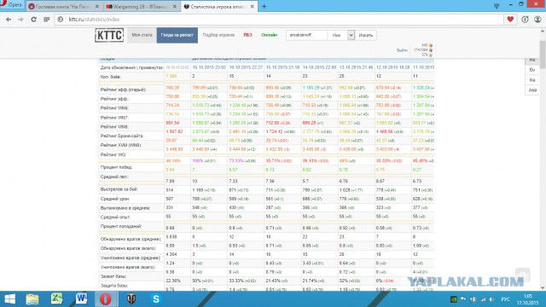Switch to the 'Wargaming 28' tab
The height and width of the screenshot is (307, 546).
click(141, 6)
